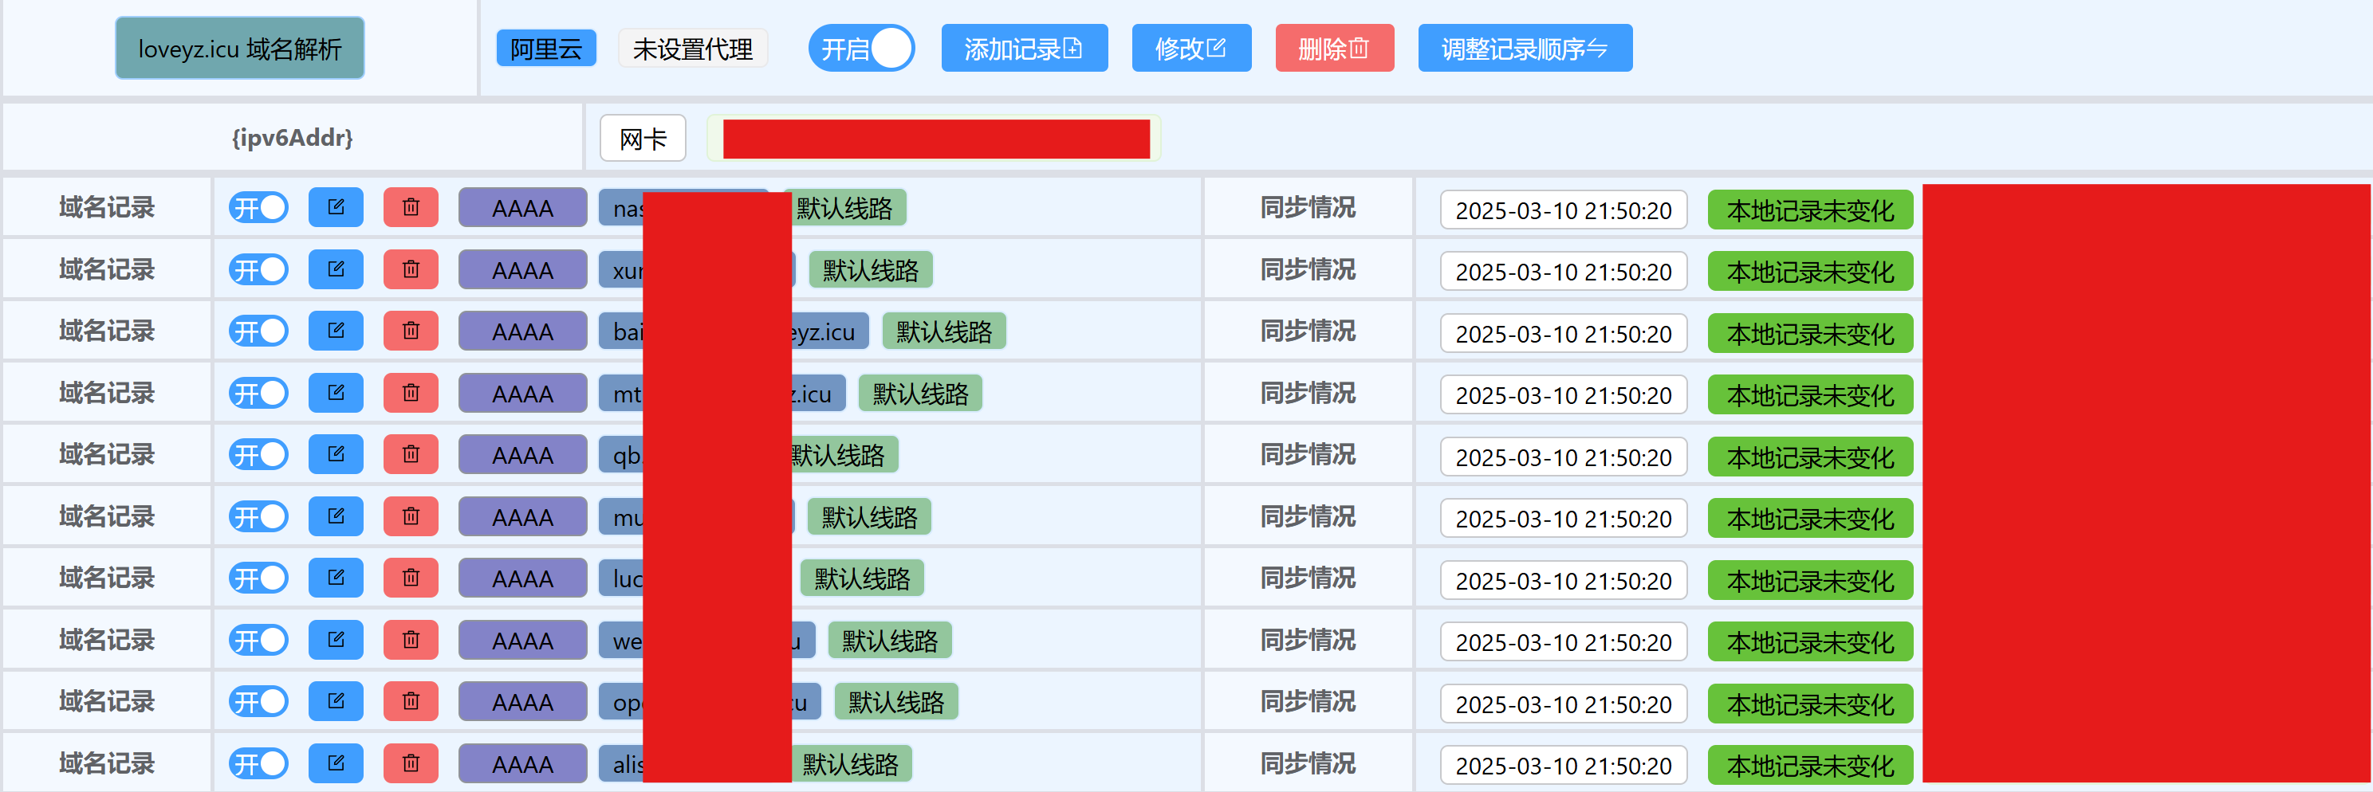Disable the nas record switch
2373x792 pixels.
pos(259,208)
